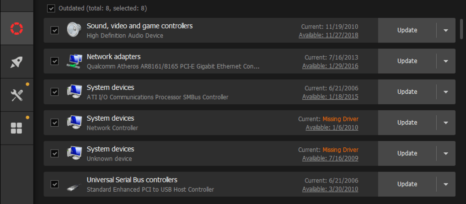
Task: Uncheck the Unknown device checkbox
Action: [54, 153]
